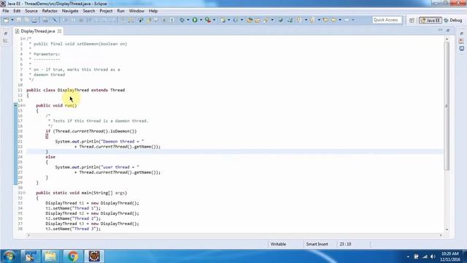Click the Restore icon in the left trim
Viewport: 467px width, 263px height.
click(6, 34)
